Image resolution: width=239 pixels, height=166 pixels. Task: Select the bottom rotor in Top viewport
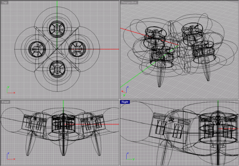click(x=57, y=70)
